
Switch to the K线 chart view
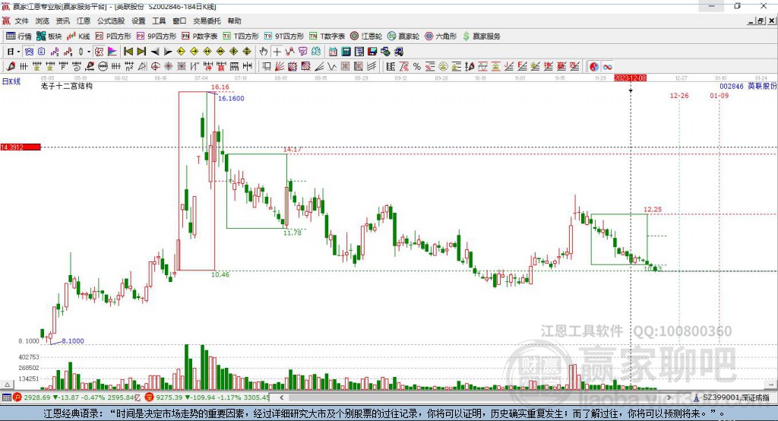pos(78,36)
